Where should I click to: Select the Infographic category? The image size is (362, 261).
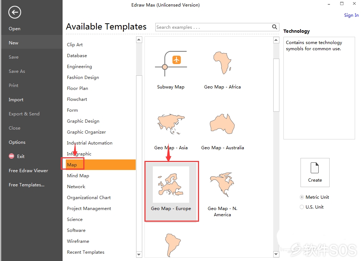pos(79,154)
